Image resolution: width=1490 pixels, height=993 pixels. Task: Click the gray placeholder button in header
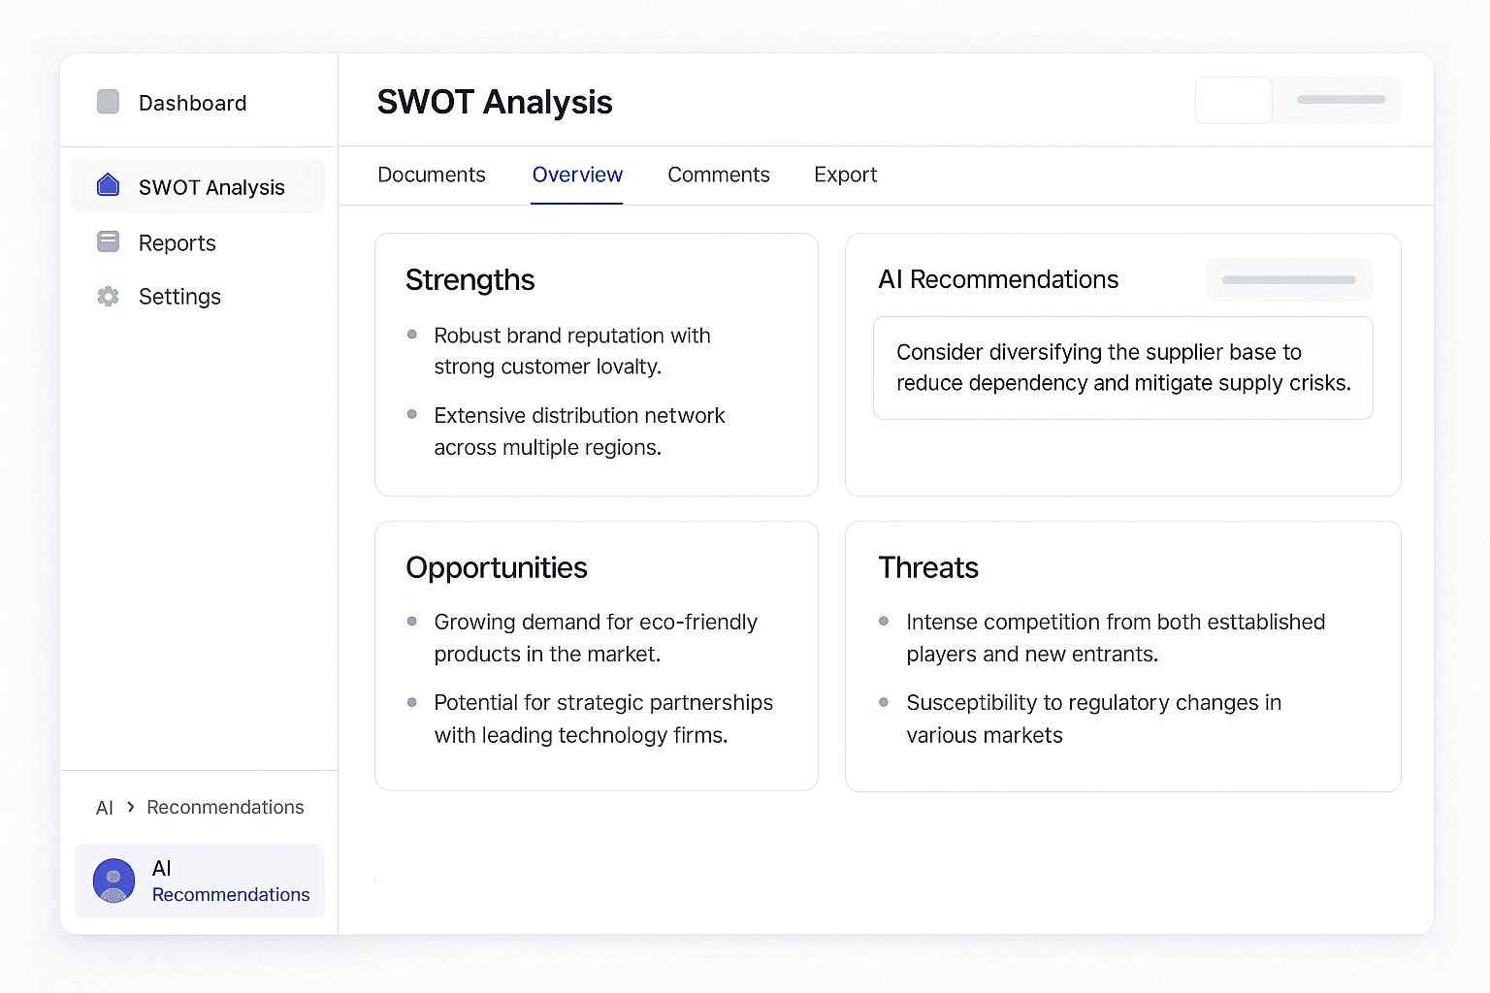coord(1341,100)
